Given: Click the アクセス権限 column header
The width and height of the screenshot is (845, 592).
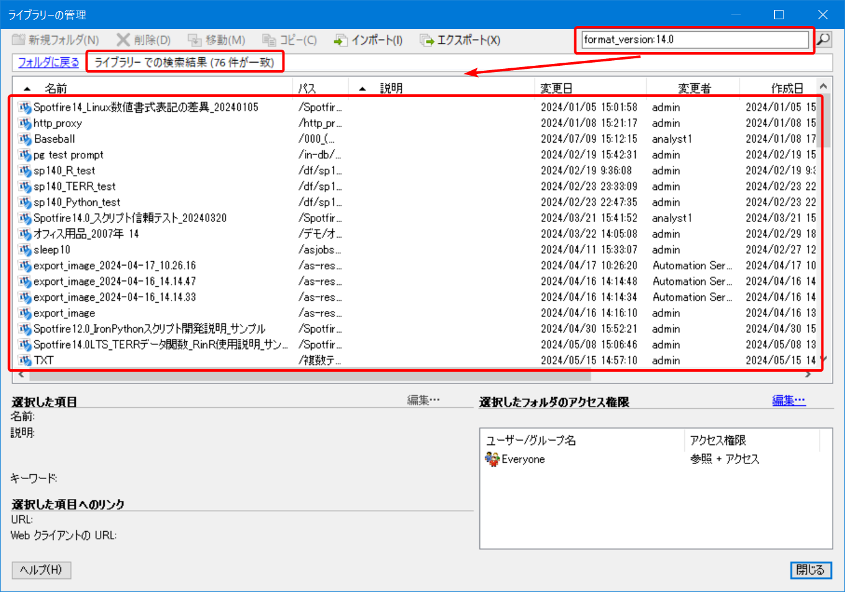Looking at the screenshot, I should point(718,440).
